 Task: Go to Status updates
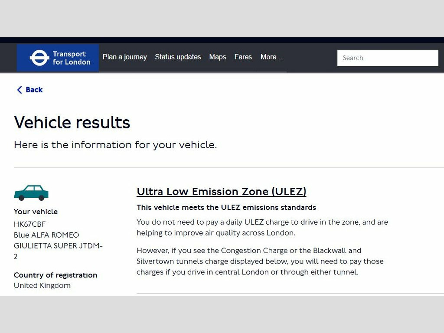click(178, 57)
